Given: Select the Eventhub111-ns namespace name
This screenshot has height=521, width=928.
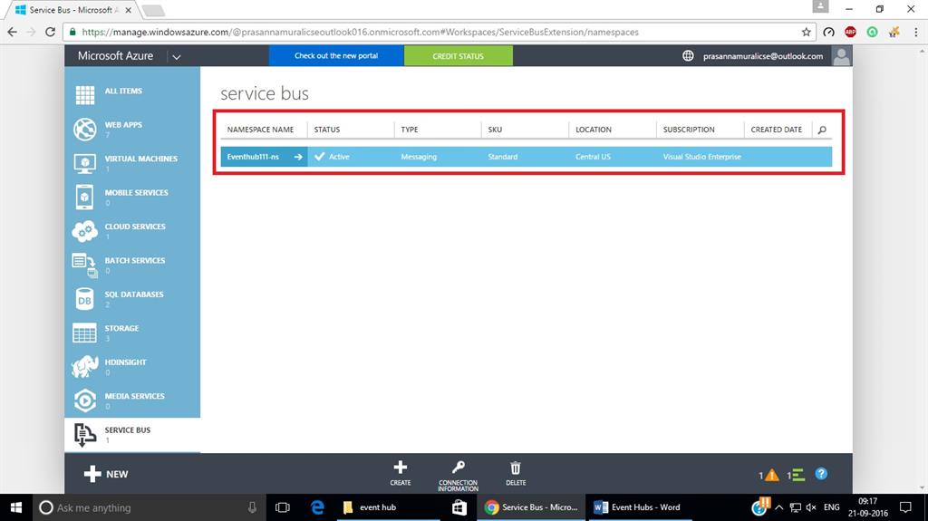Looking at the screenshot, I should 253,157.
